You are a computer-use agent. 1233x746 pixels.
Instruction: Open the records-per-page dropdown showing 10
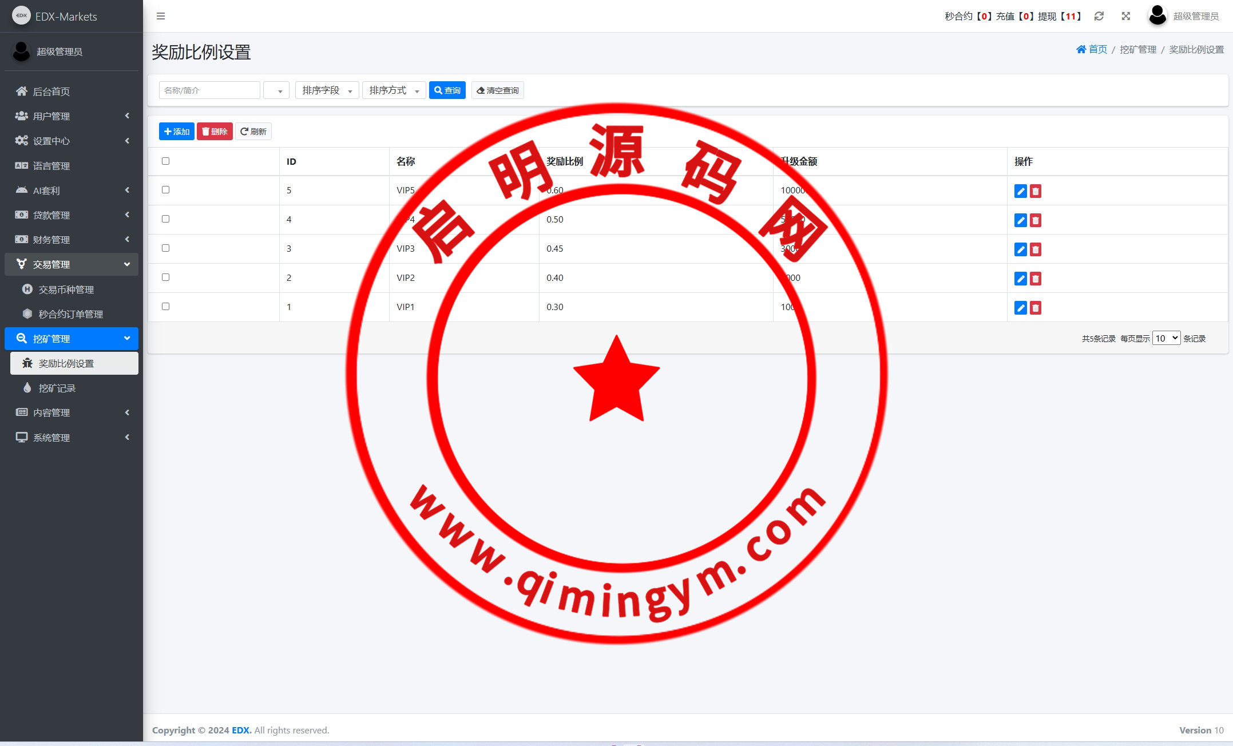tap(1165, 338)
